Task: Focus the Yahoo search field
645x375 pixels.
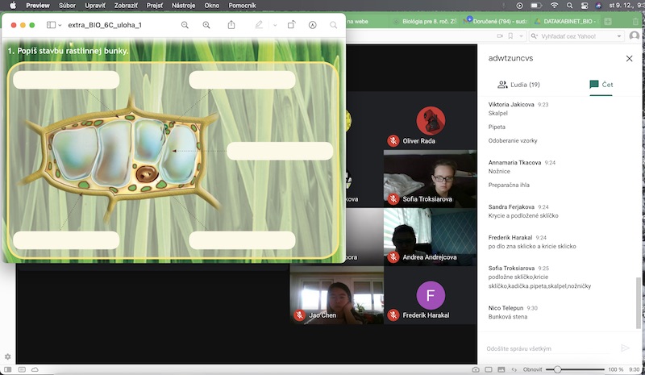Action: 576,36
